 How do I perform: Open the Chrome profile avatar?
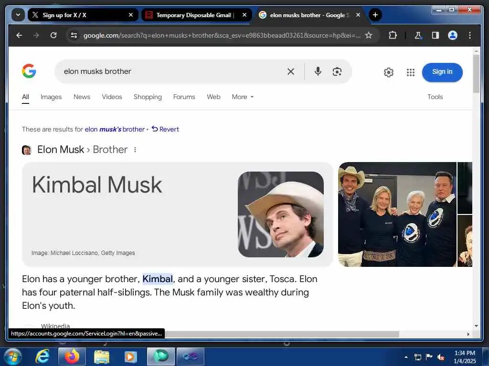pos(453,35)
